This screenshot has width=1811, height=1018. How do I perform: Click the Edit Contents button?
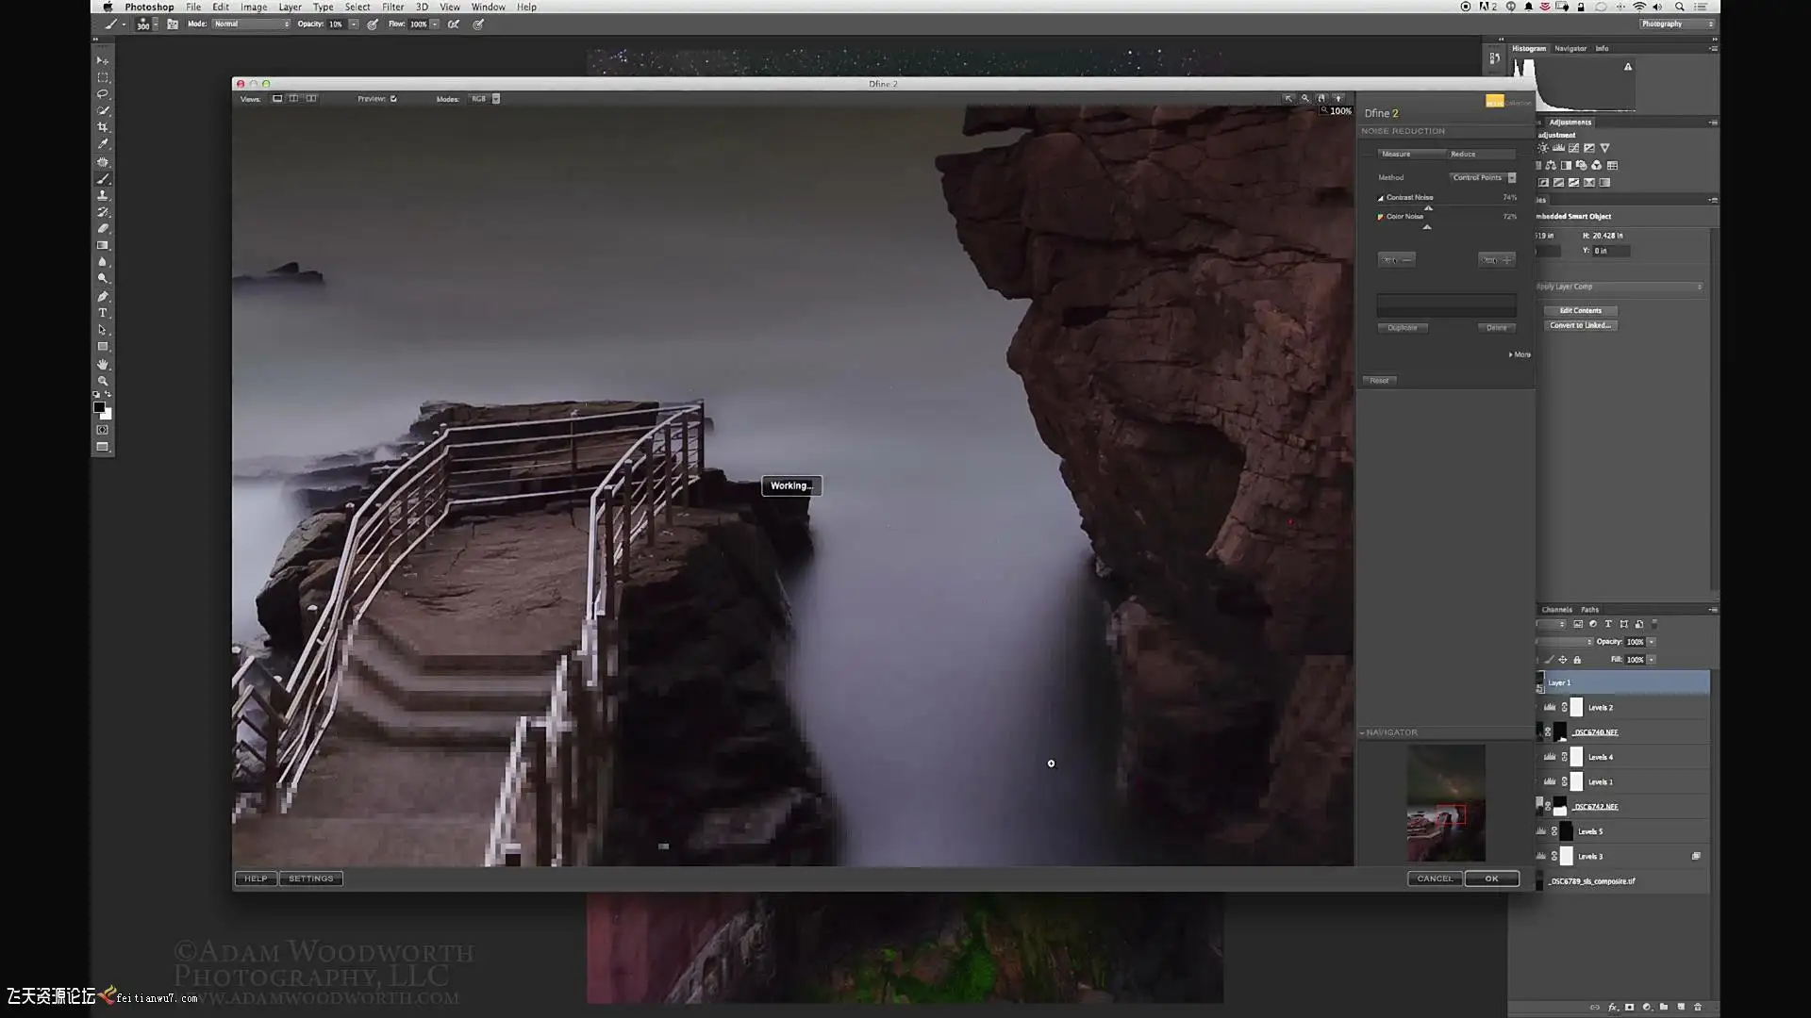pyautogui.click(x=1580, y=310)
